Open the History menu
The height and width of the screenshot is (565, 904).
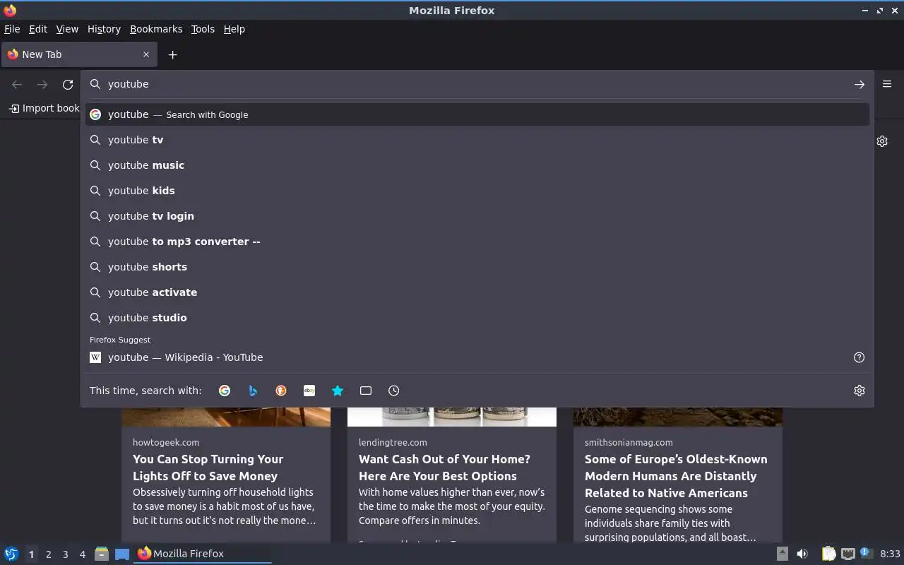click(x=104, y=29)
